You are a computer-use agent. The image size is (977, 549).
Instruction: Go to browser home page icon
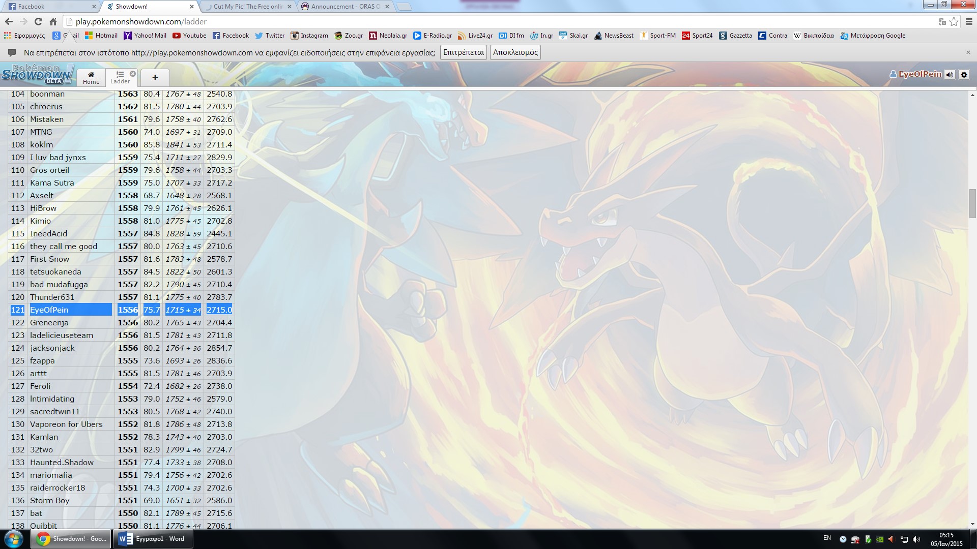(x=53, y=21)
